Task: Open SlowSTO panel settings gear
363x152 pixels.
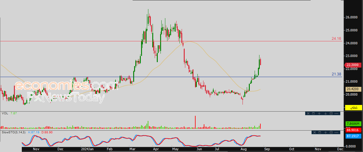Action: 331,132
